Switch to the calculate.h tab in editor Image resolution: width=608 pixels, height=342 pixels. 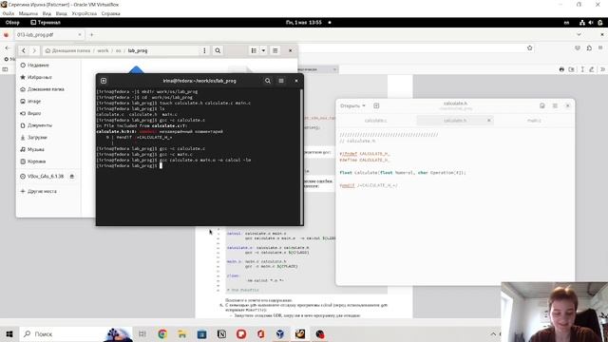click(455, 121)
